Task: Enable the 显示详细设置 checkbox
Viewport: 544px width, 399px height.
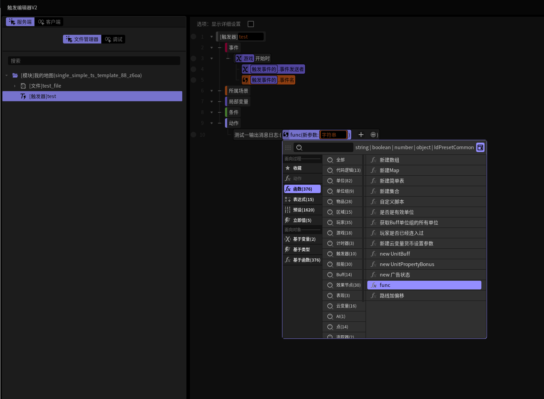Action: tap(251, 24)
